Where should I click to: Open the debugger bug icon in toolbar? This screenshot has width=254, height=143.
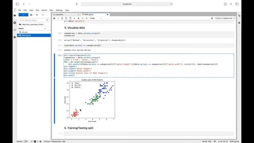point(212,18)
